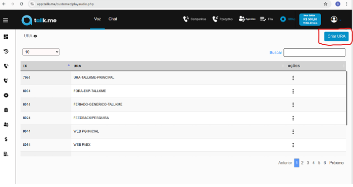This screenshot has width=353, height=187.
Task: Click the Anterior pagination link
Action: pos(285,163)
